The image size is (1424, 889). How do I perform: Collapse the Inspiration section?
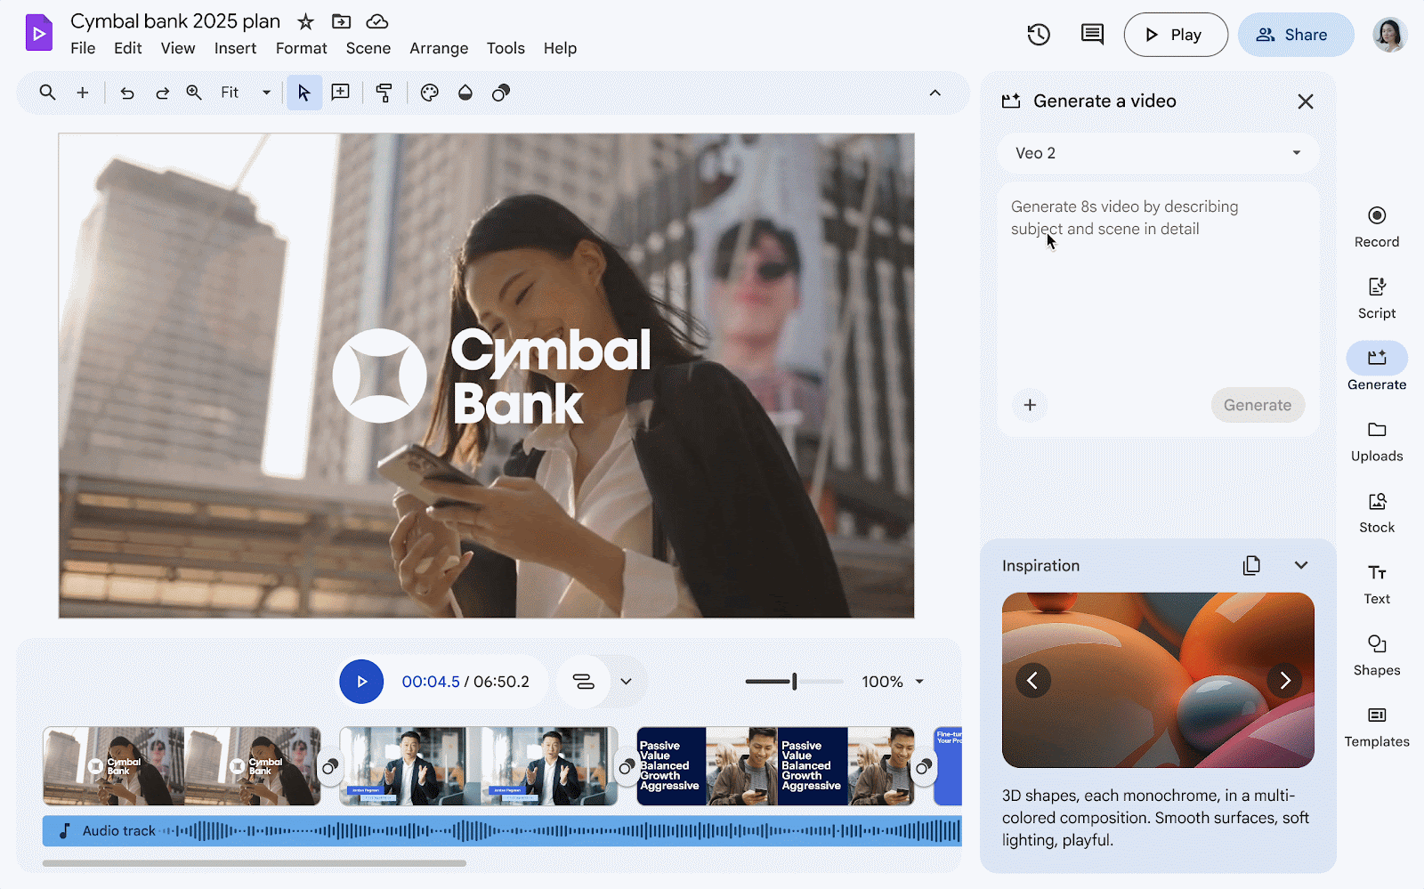coord(1301,565)
